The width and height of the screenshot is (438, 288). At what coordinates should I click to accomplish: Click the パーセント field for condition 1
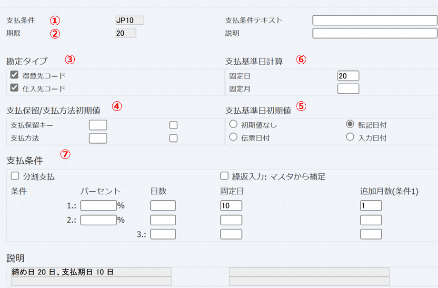98,206
